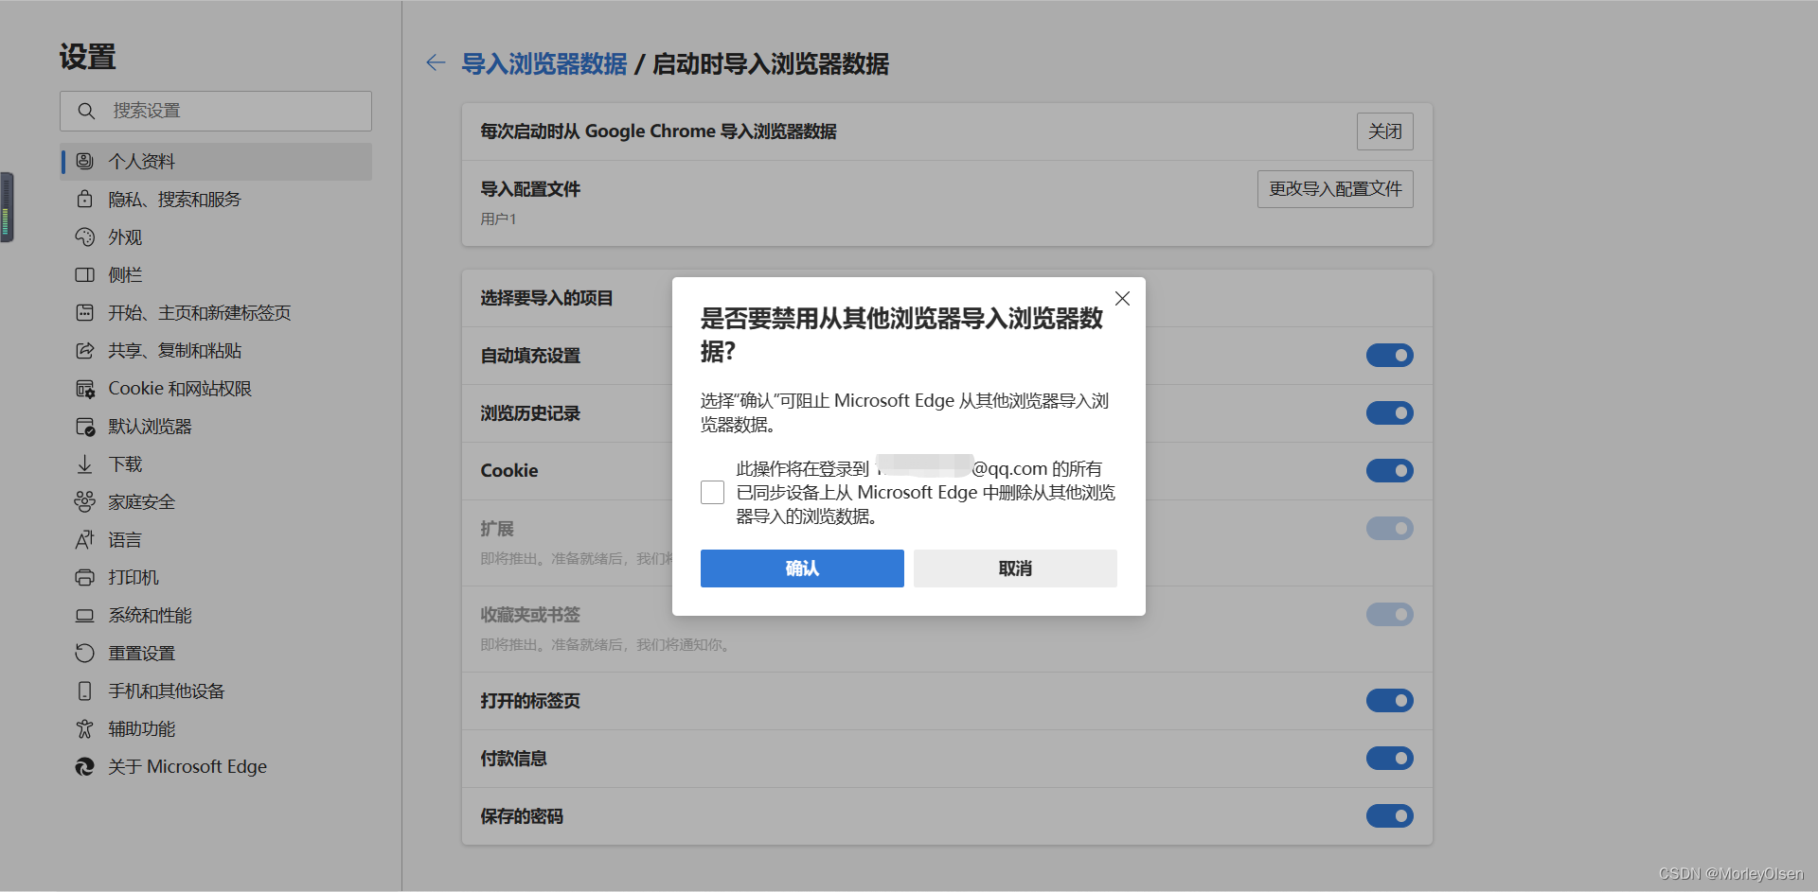Click the 下载 download arrow icon
The width and height of the screenshot is (1818, 892).
84,463
